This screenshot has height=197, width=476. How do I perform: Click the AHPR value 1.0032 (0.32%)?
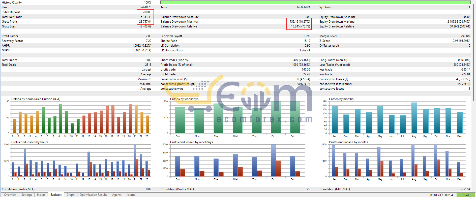pyautogui.click(x=142, y=46)
